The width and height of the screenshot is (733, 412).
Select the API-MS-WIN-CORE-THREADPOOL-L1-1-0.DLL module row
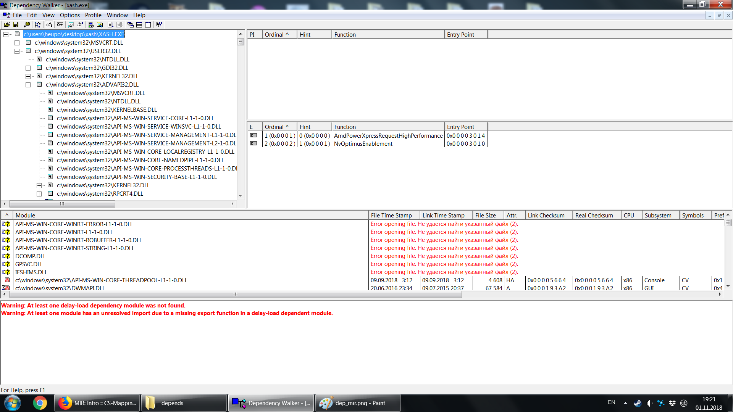click(x=101, y=280)
